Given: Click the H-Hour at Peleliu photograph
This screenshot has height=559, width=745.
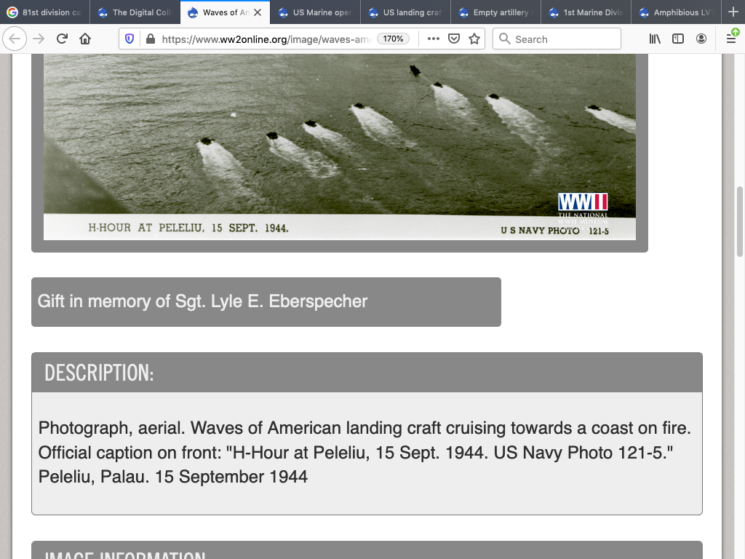Looking at the screenshot, I should 339,138.
